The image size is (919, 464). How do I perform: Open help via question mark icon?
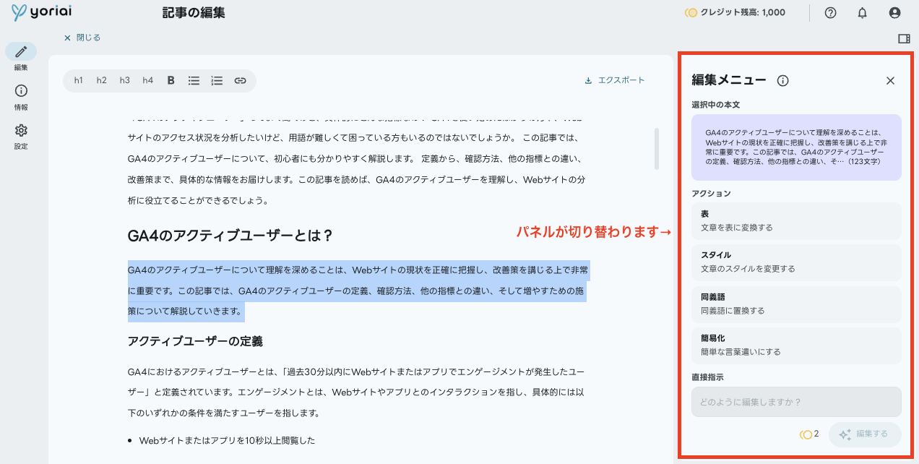click(x=830, y=12)
